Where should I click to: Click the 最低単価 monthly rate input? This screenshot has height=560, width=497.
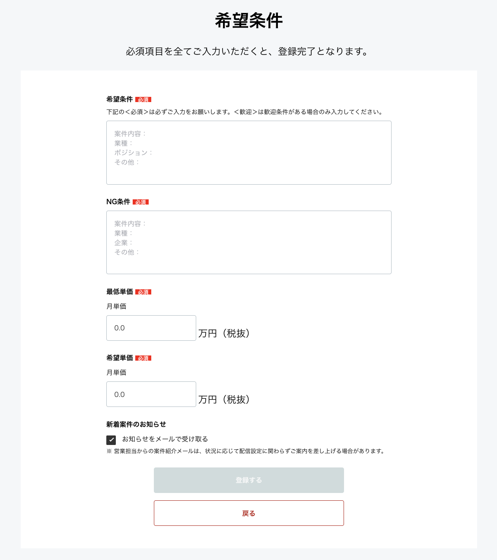click(x=151, y=328)
